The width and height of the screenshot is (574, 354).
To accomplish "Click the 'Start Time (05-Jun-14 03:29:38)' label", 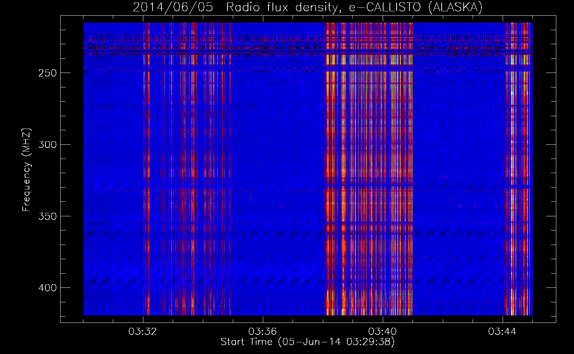I will coord(308,342).
